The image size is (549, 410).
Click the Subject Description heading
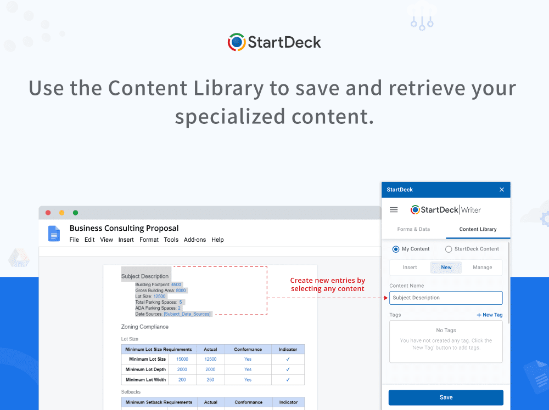145,276
